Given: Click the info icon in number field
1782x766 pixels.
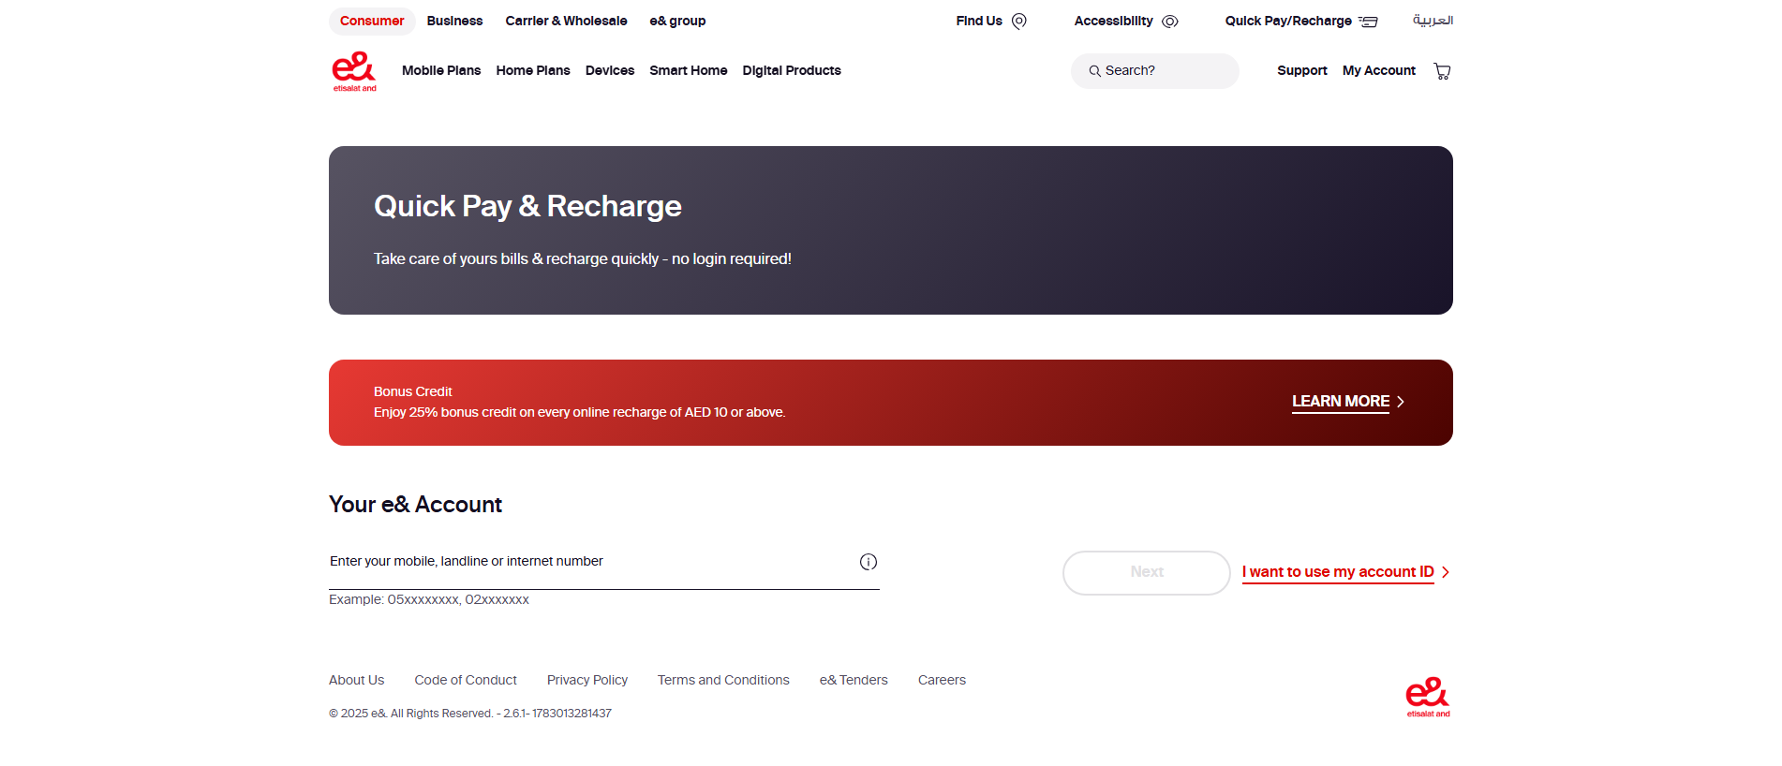Looking at the screenshot, I should (869, 562).
